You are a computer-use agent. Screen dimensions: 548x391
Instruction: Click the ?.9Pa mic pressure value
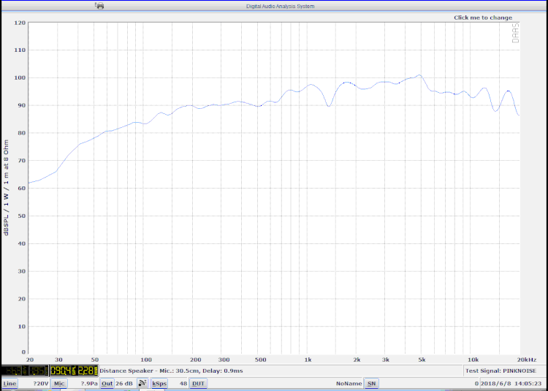[x=89, y=384]
